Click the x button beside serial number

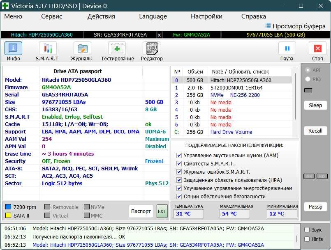tap(159, 35)
